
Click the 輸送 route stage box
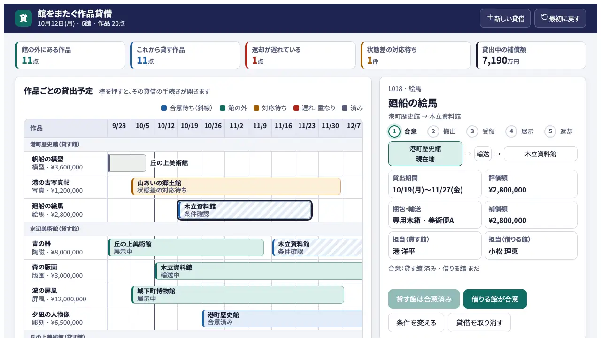pyautogui.click(x=483, y=154)
